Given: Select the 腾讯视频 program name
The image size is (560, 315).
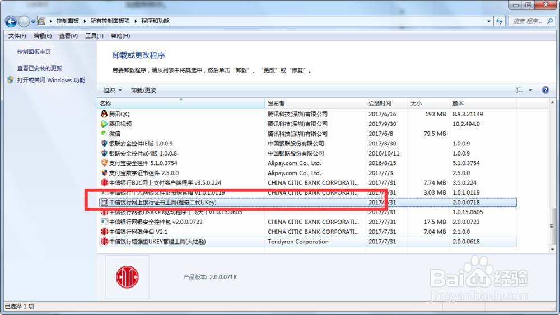Looking at the screenshot, I should pyautogui.click(x=120, y=124).
